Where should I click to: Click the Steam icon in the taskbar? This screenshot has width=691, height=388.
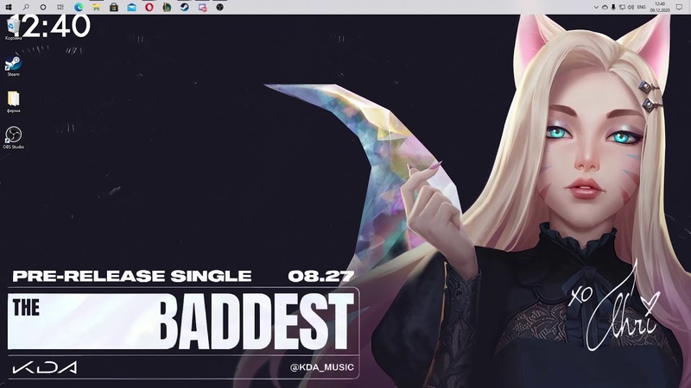tap(184, 7)
